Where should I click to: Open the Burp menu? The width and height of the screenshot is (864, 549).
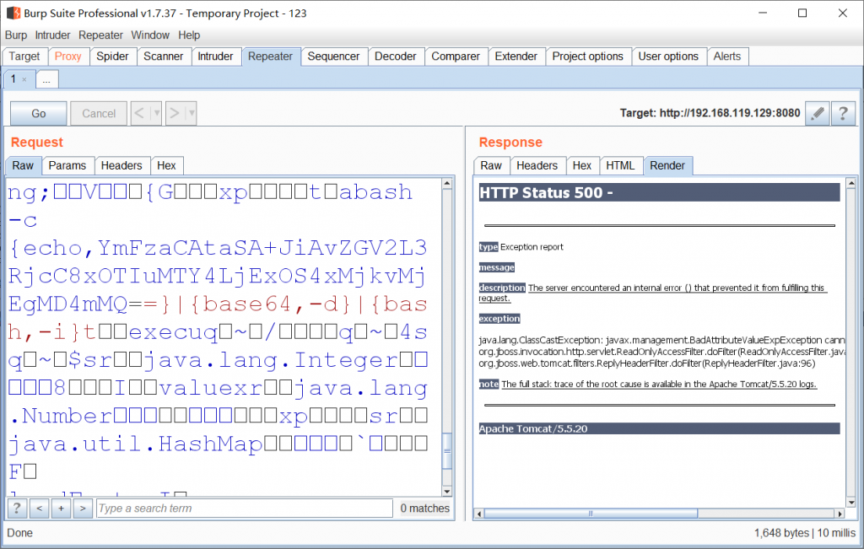(x=16, y=35)
